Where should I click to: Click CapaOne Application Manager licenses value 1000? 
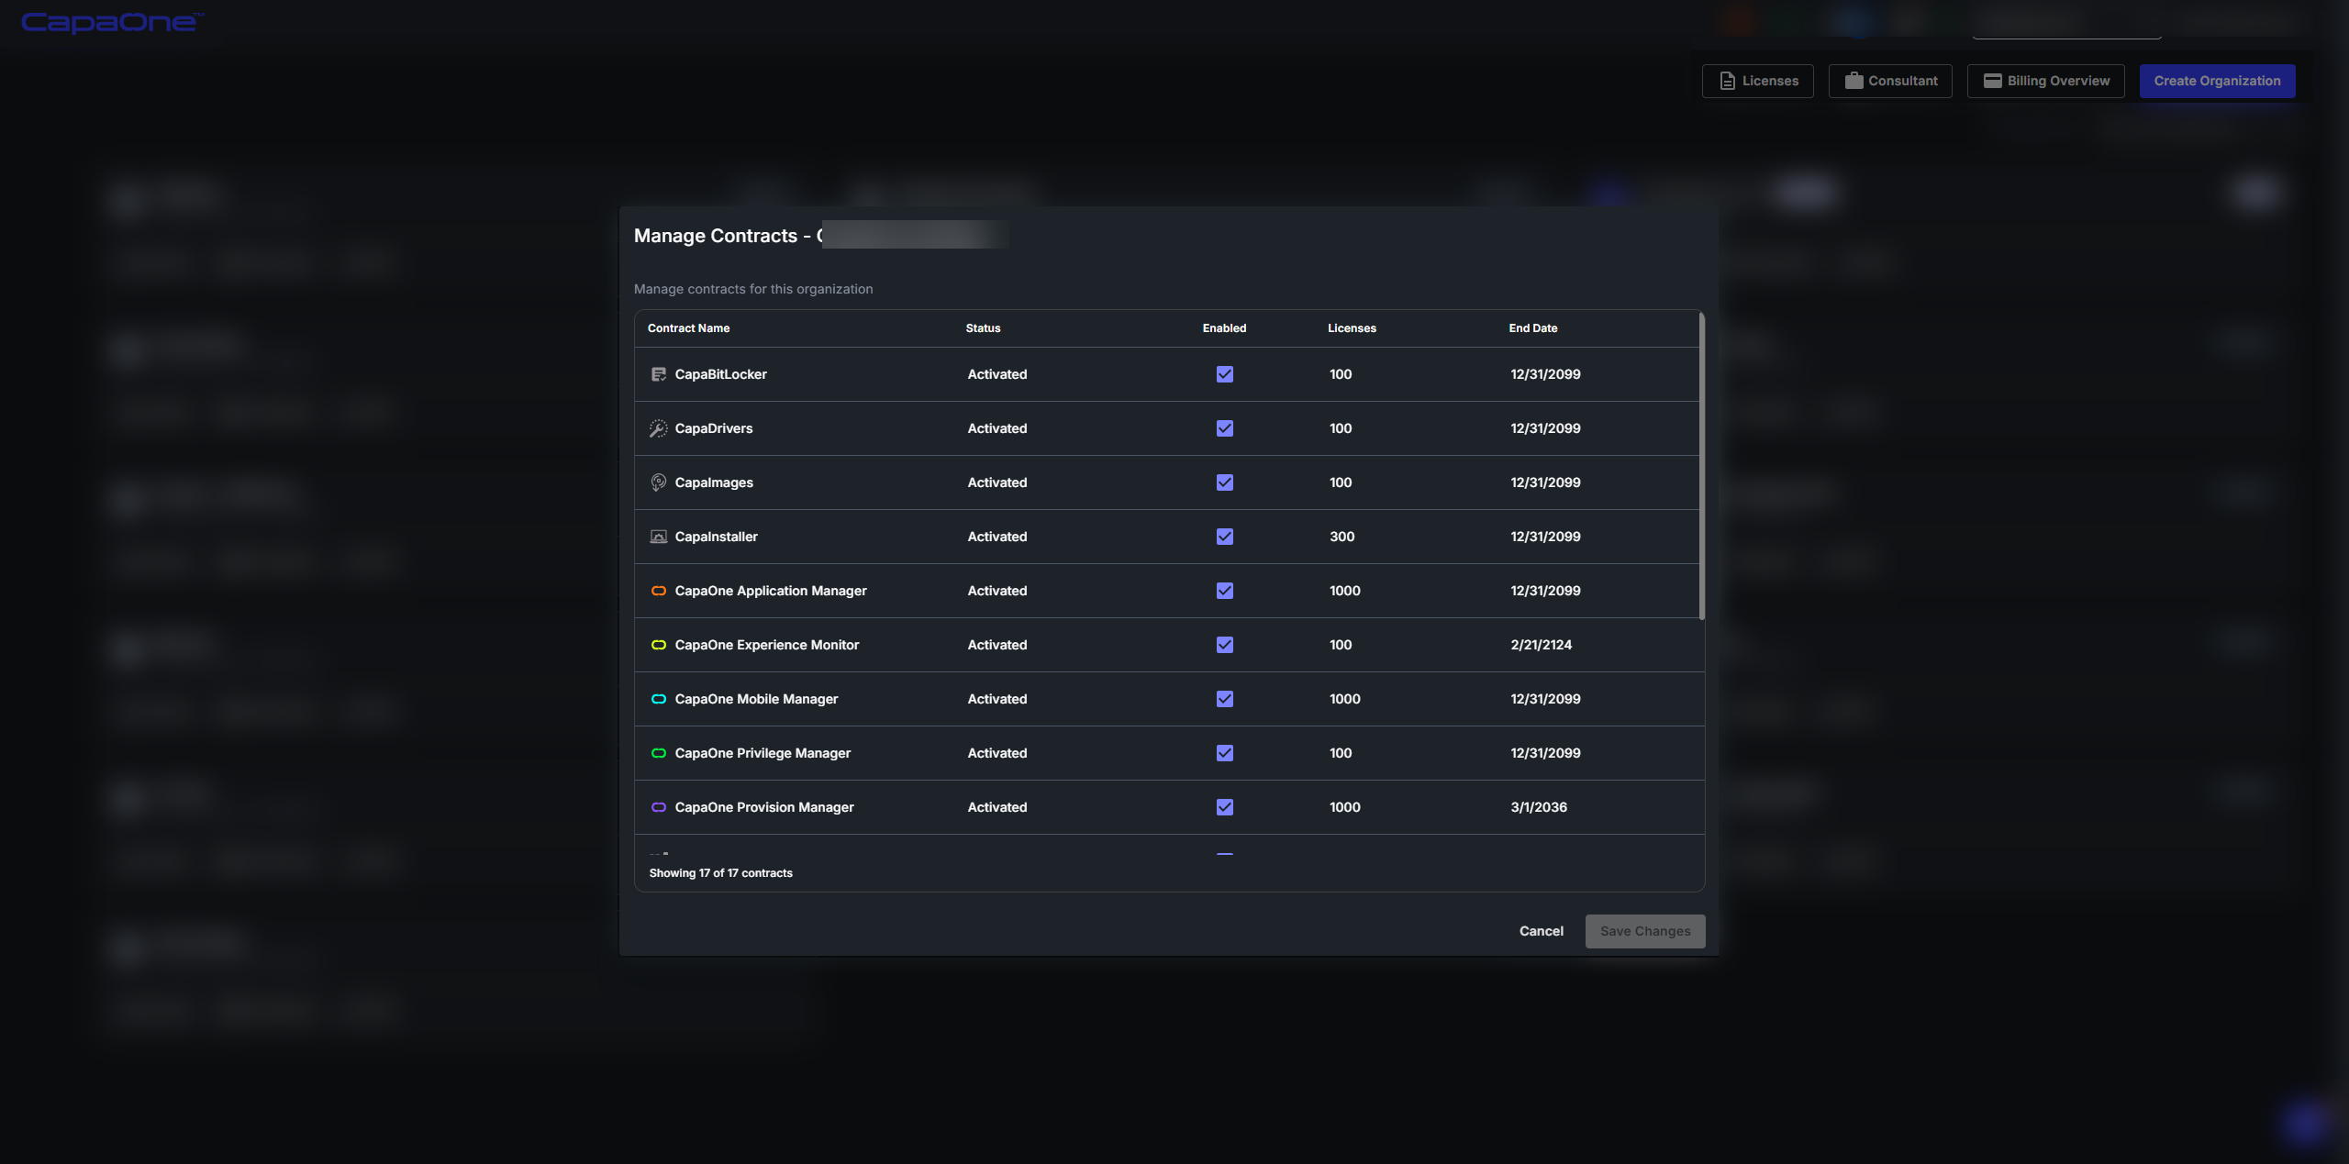pos(1344,591)
